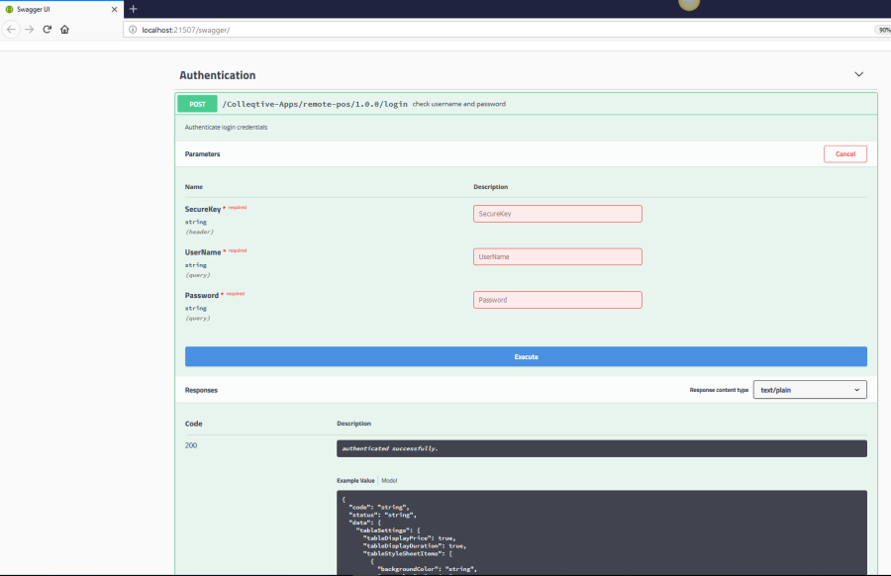Viewport: 891px width, 576px height.
Task: Focus the SecureKey input field
Action: tap(557, 214)
